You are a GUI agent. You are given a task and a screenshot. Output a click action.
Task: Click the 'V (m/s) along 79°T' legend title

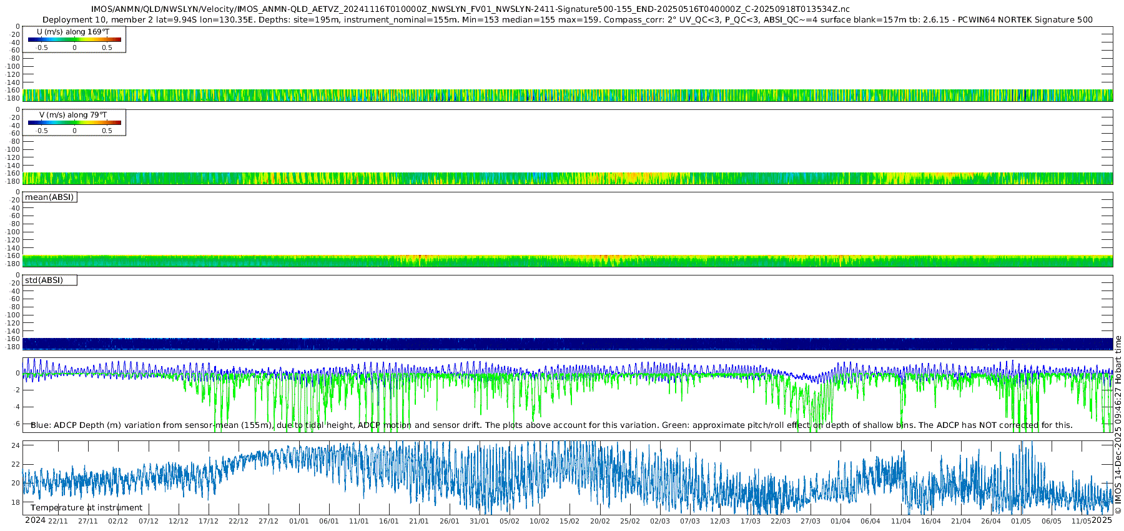pos(73,115)
